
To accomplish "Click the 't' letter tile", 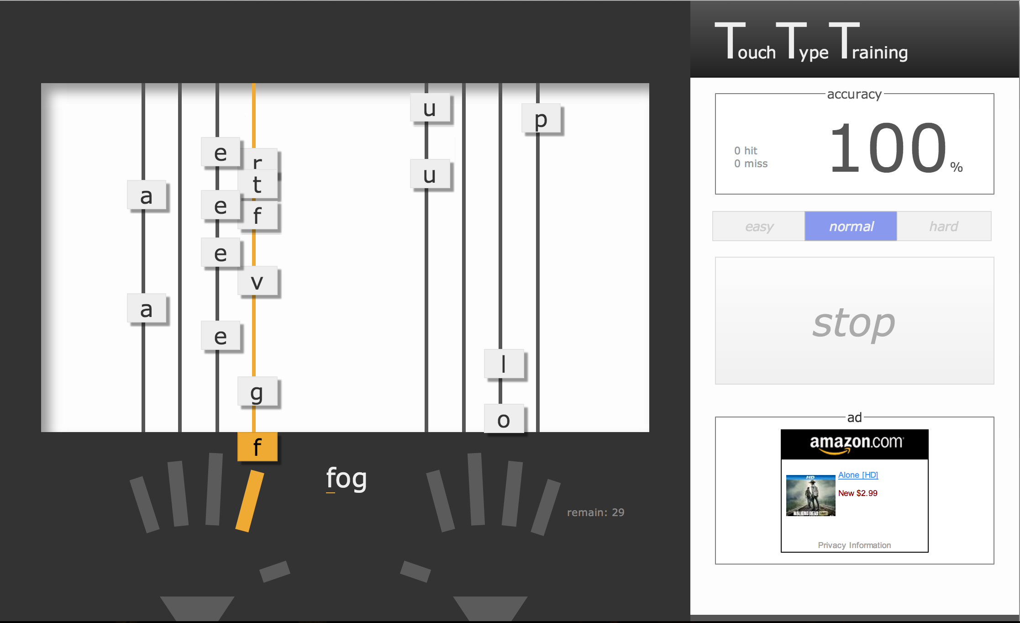I will click(x=258, y=185).
